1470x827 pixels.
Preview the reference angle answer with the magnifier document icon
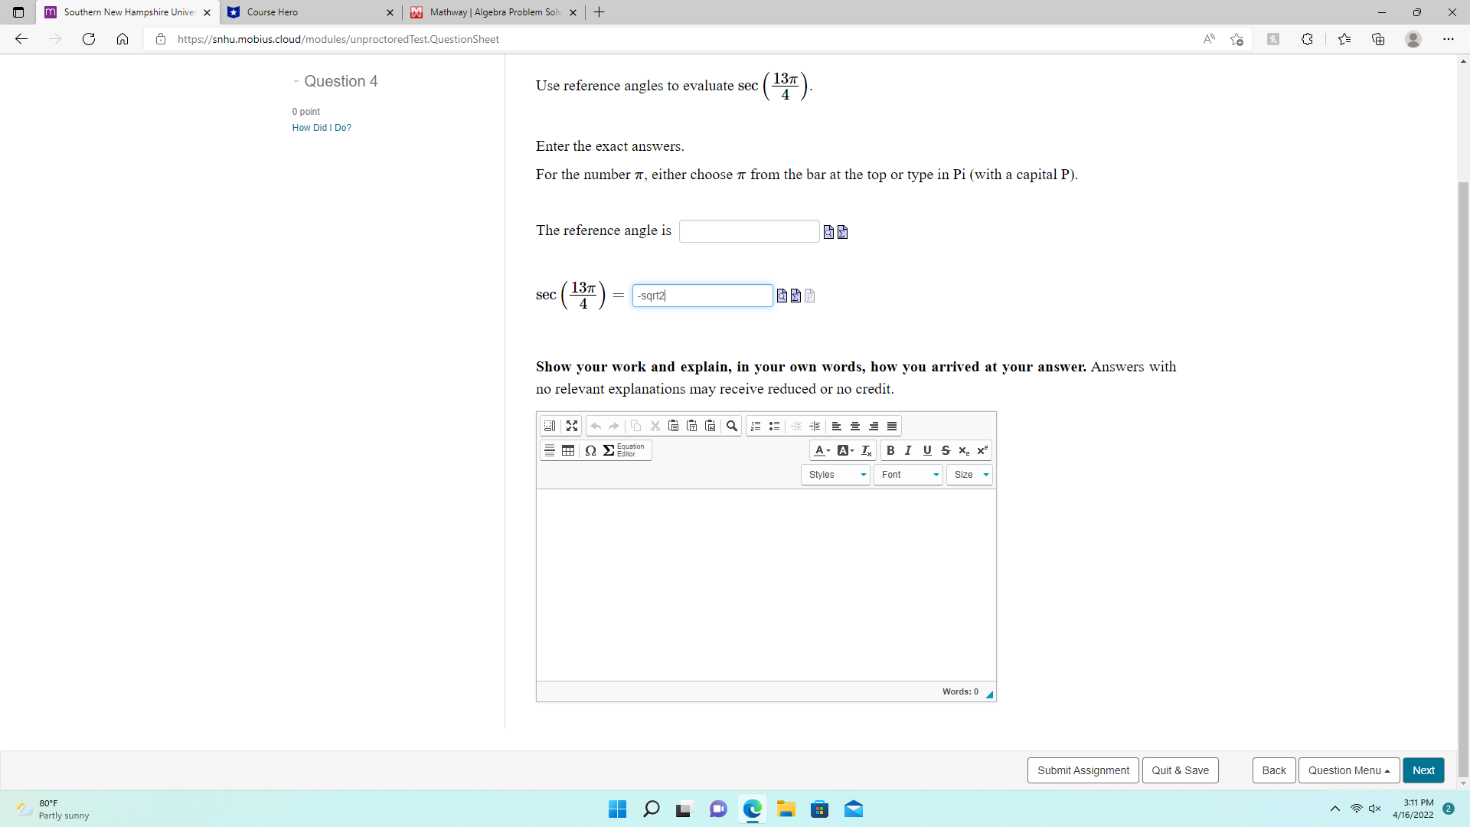[x=828, y=231]
